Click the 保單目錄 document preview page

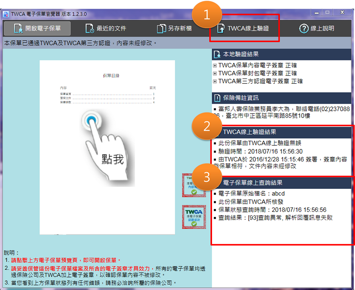click(x=107, y=147)
